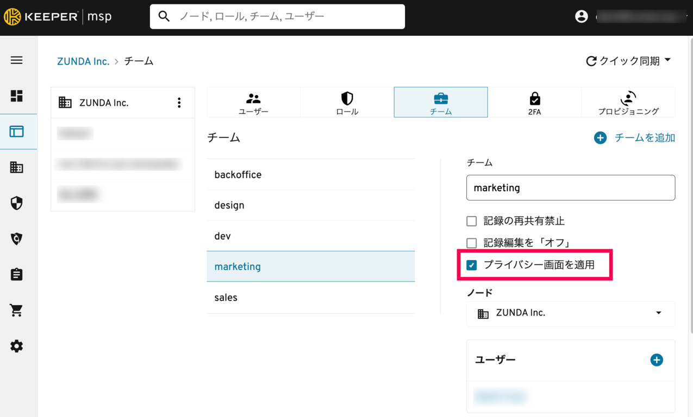Viewport: 693px width, 417px height.
Task: Uncheck the プライバシー画面を適用 checkbox
Action: click(472, 265)
